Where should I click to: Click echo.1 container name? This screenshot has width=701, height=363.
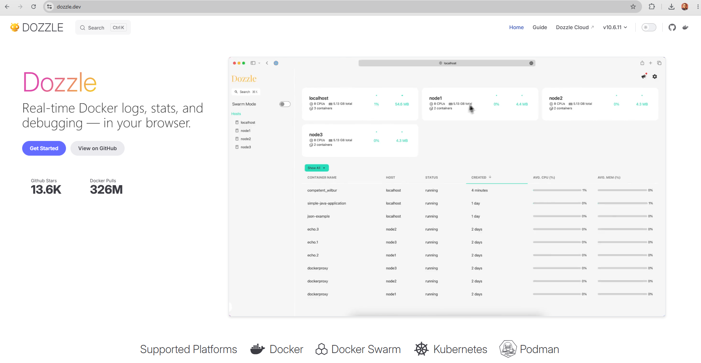click(313, 242)
